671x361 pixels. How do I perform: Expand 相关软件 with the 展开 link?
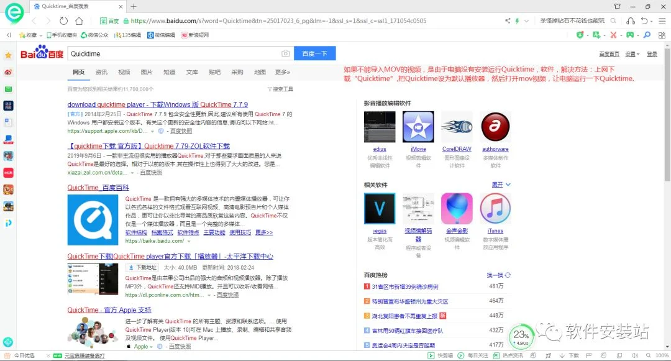tap(501, 185)
